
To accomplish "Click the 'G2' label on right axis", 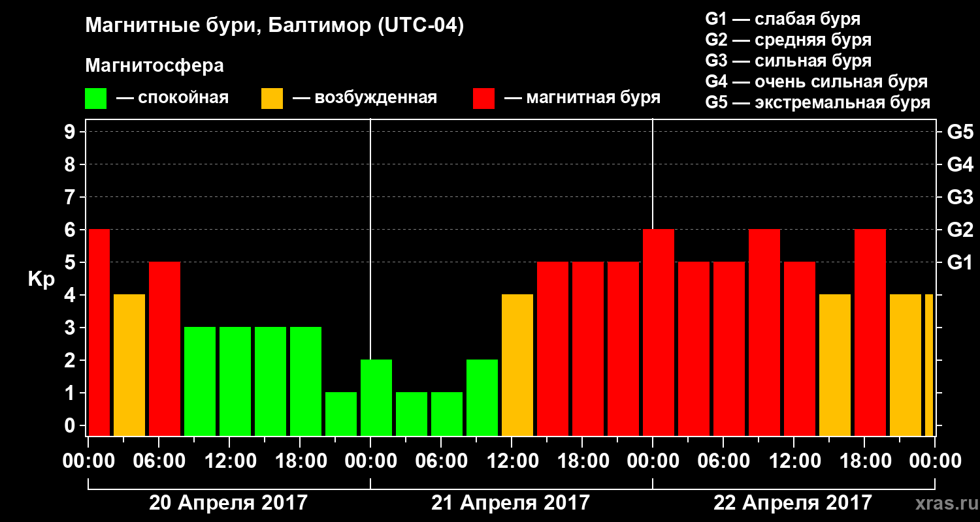I will [x=960, y=230].
